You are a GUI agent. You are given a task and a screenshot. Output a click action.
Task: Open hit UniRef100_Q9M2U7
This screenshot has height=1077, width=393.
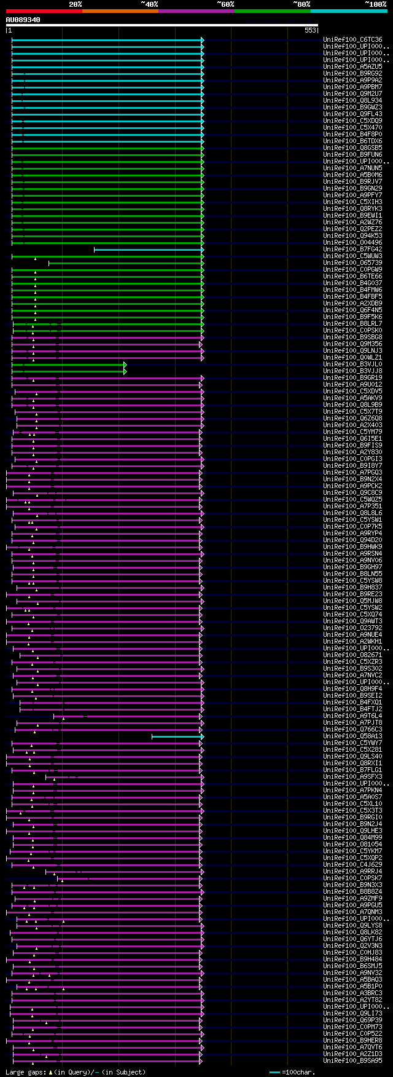352,94
